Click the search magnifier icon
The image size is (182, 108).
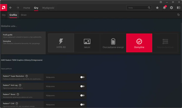(149, 8)
